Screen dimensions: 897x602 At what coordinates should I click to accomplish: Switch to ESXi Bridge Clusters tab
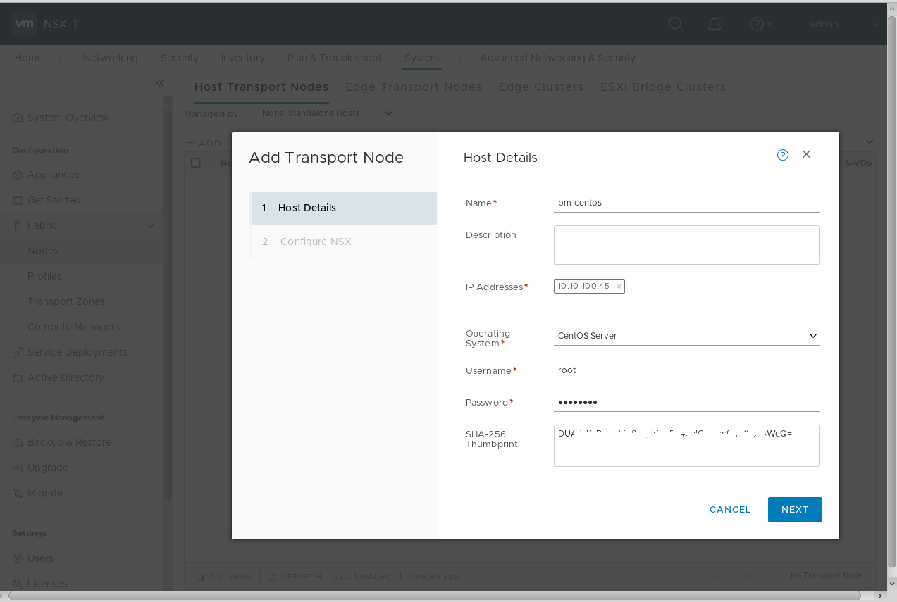[x=663, y=87]
